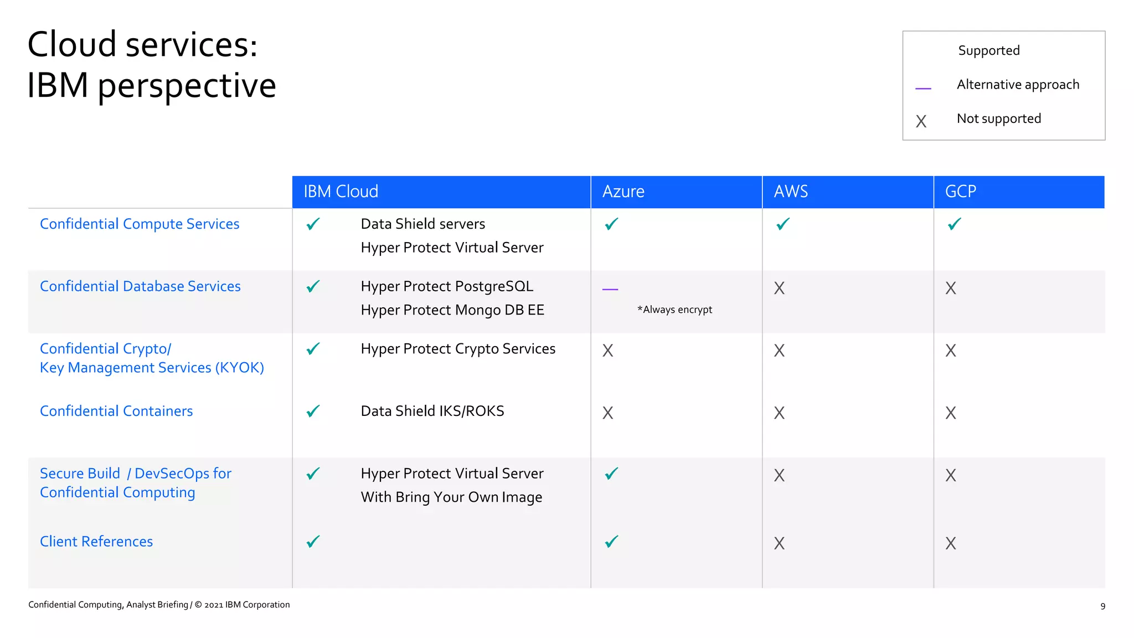Click the GCP X for Client References
The height and width of the screenshot is (638, 1134).
[950, 543]
